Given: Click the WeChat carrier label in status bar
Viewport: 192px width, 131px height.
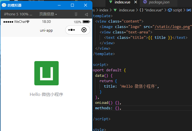Looking at the screenshot, I should click(x=20, y=22).
